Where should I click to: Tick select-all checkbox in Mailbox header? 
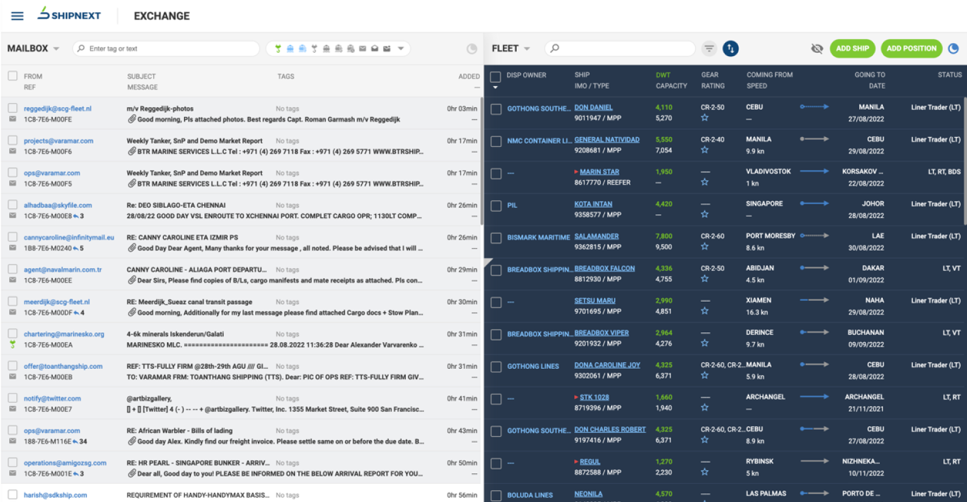(x=12, y=76)
